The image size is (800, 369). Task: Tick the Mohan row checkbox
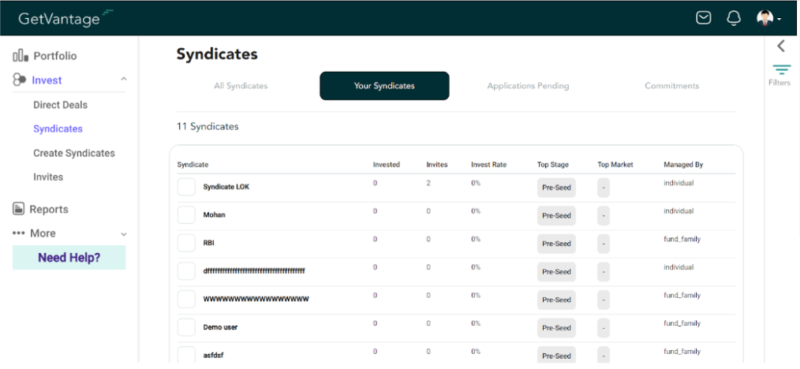click(x=186, y=214)
